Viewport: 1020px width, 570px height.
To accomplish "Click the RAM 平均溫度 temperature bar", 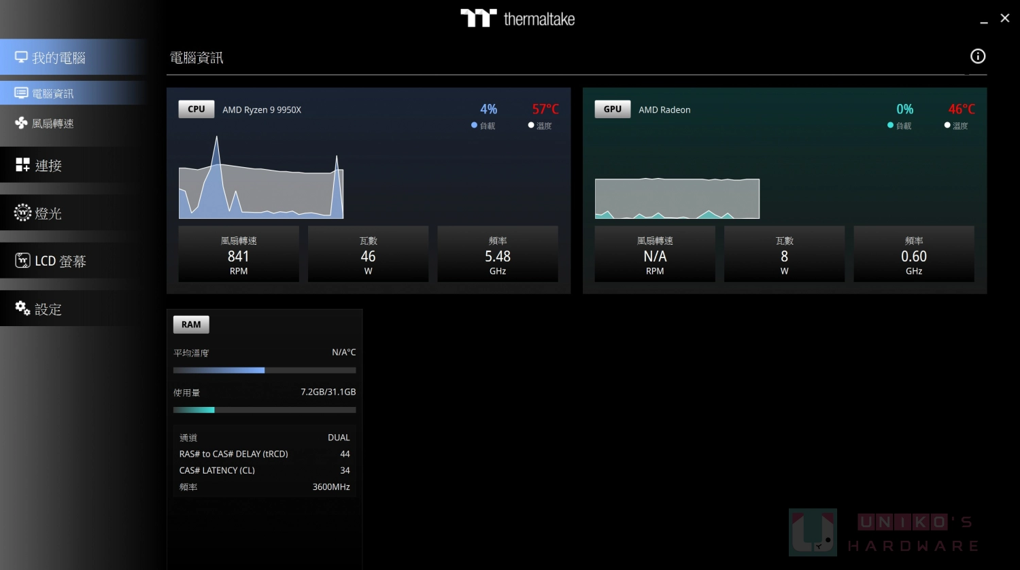I will click(265, 370).
